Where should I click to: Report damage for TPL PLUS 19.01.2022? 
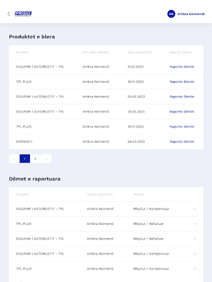(x=182, y=127)
